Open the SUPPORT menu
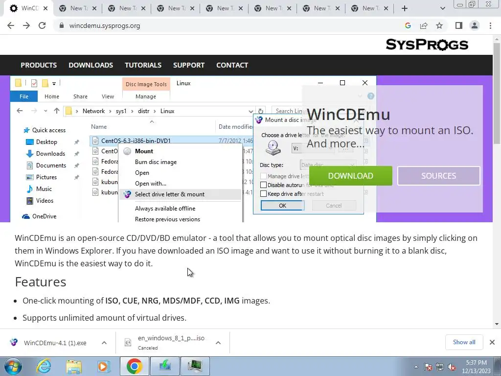This screenshot has height=376, width=501. click(189, 65)
